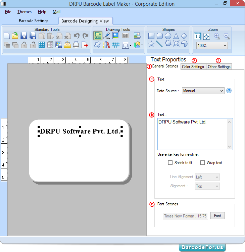Select the Barcode drawing tool
This screenshot has width=245, height=252.
click(x=126, y=36)
